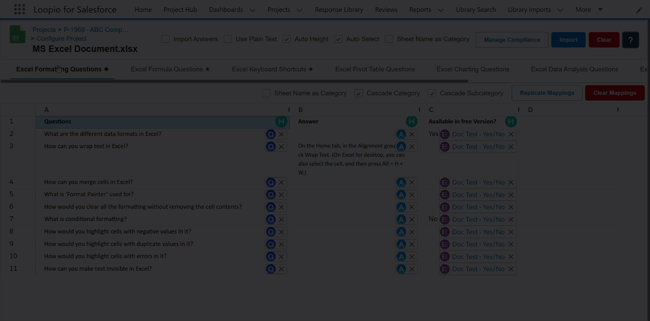
Task: Click the blue Import button
Action: (568, 40)
